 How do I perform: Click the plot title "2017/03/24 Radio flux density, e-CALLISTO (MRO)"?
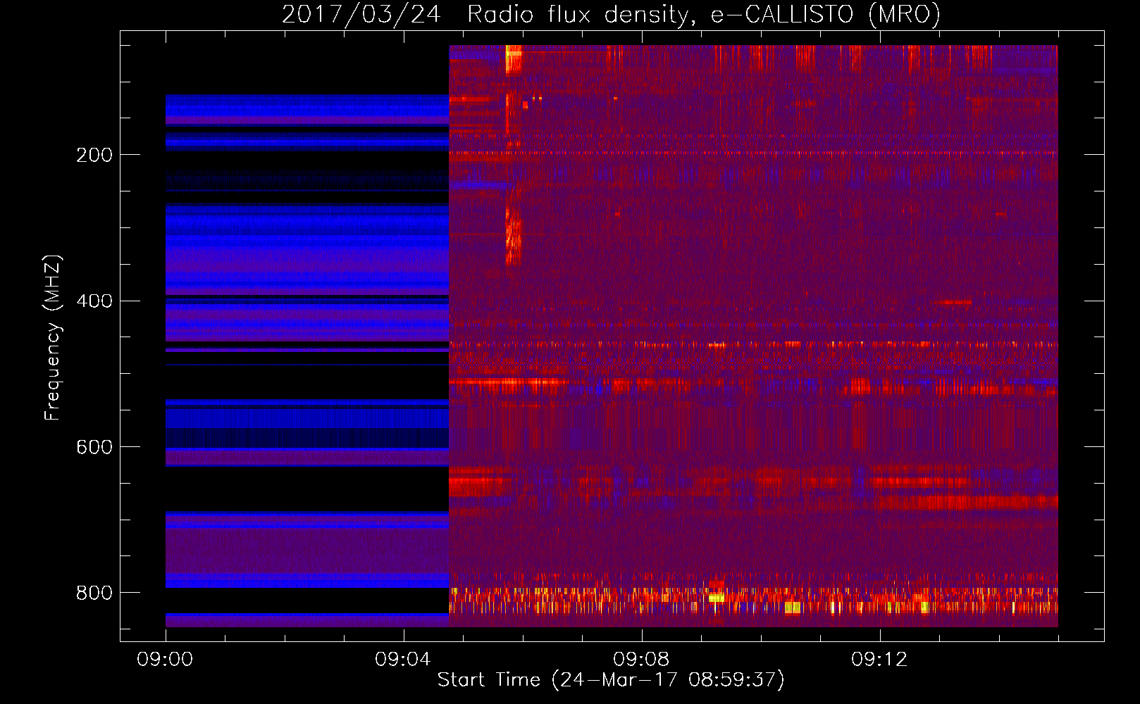(611, 14)
